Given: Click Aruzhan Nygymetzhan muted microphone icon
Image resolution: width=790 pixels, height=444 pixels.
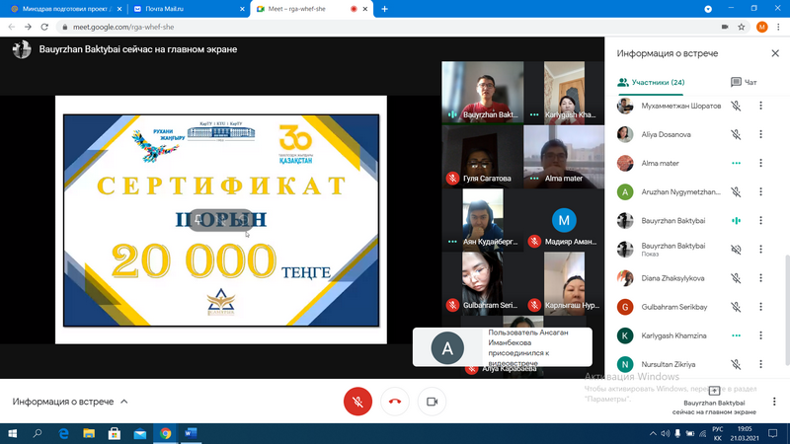Looking at the screenshot, I should coord(736,191).
